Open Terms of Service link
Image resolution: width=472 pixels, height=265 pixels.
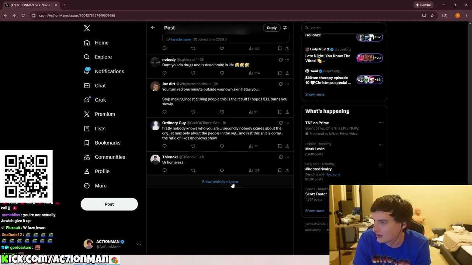315,224
